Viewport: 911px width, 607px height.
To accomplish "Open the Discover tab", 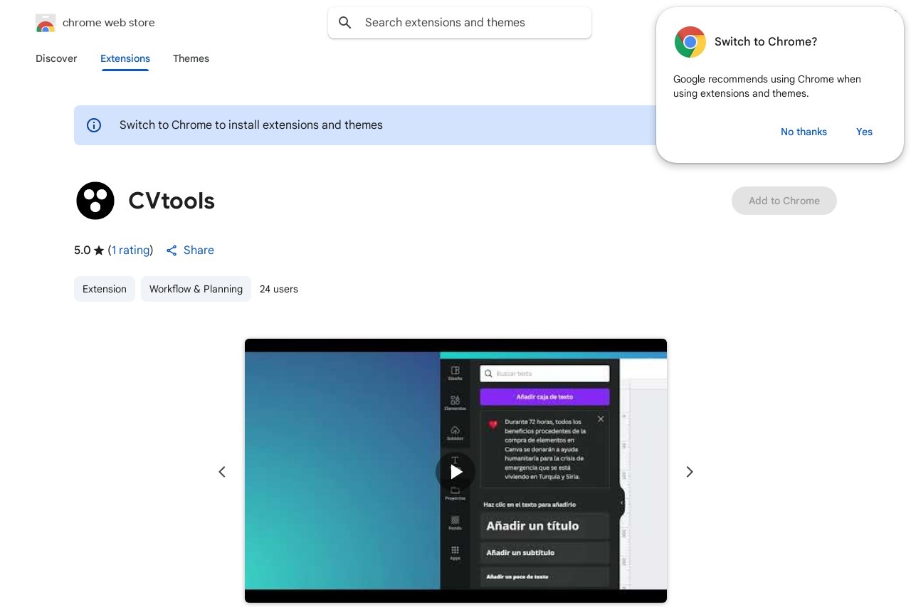I will [56, 58].
